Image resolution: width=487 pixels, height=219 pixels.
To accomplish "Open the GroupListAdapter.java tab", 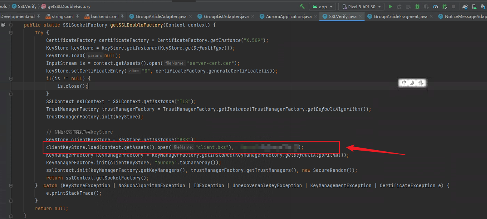I will tap(226, 16).
